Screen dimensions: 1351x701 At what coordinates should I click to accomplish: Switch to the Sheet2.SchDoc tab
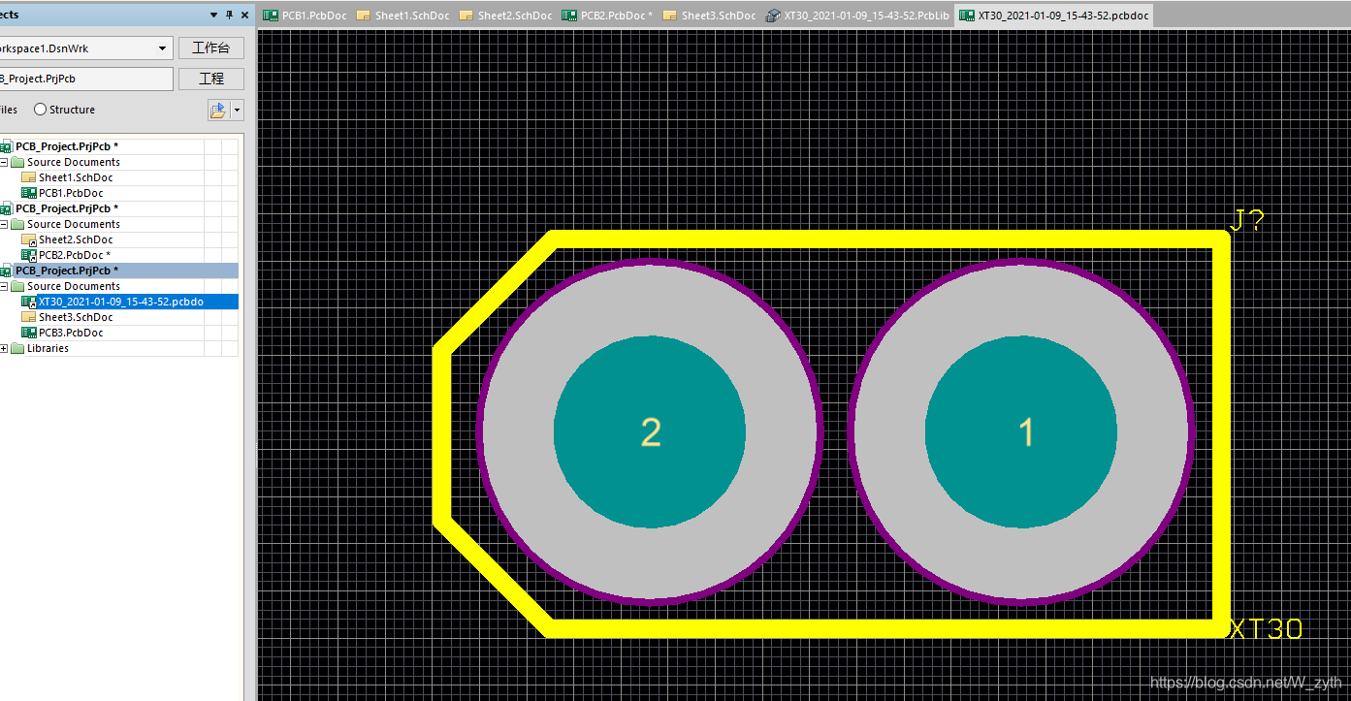[x=505, y=16]
